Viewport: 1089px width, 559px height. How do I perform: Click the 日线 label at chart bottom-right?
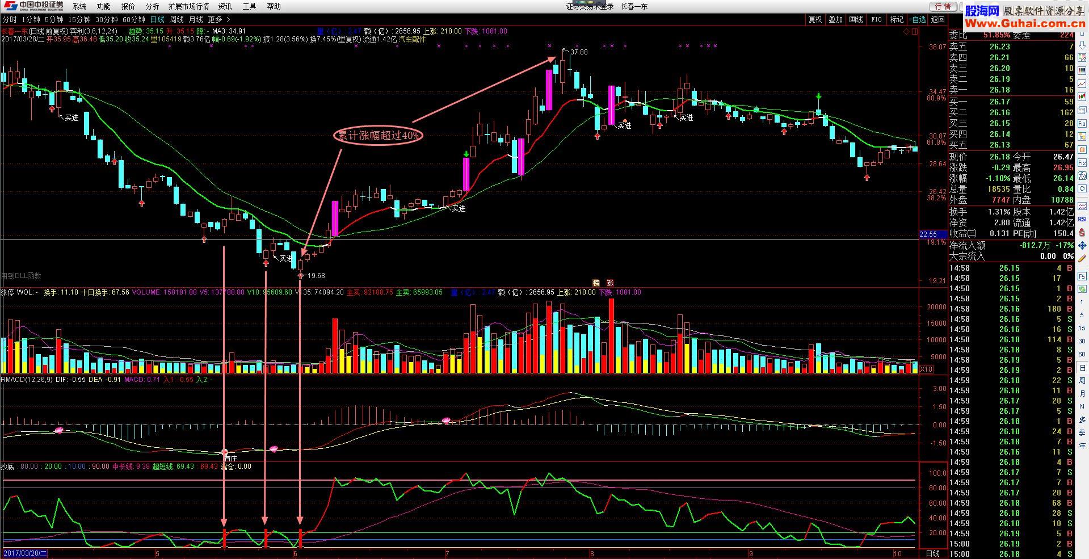click(x=932, y=553)
